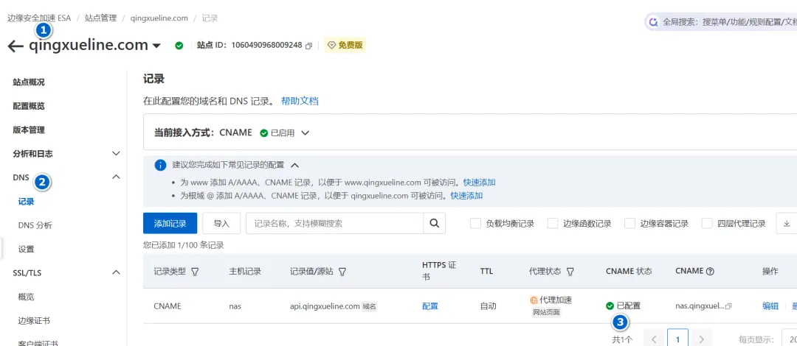This screenshot has height=346, width=797.
Task: Click the green site status check icon
Action: pos(179,46)
